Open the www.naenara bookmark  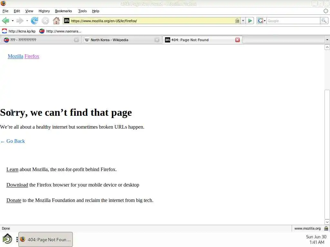click(x=60, y=31)
